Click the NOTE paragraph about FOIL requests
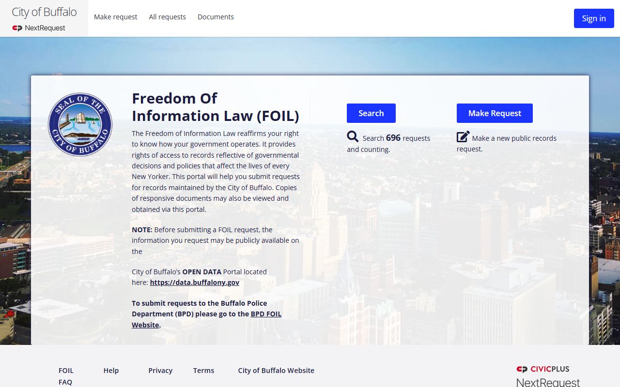This screenshot has width=620, height=387. coord(216,240)
